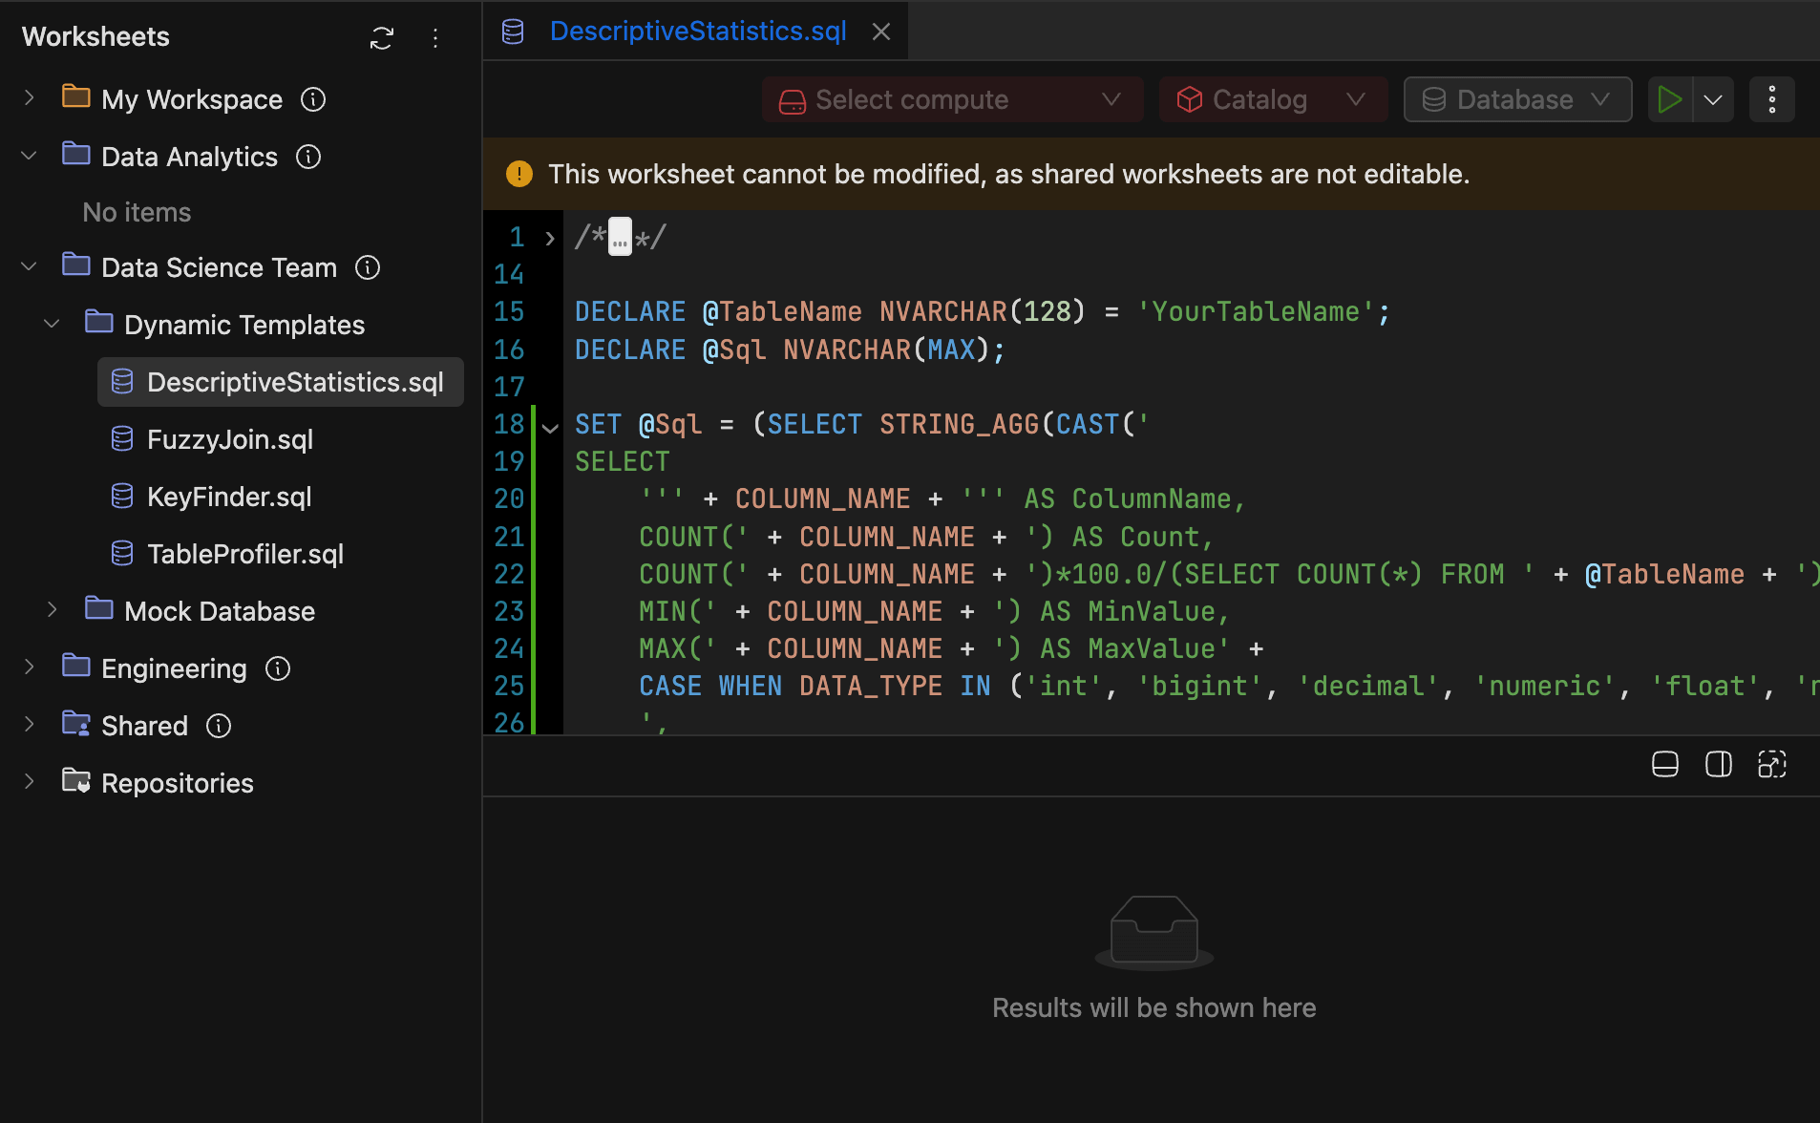
Task: Click the database icon in the tab
Action: [513, 32]
